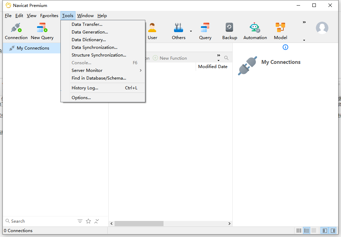Choose Data Dictionary menu entry

(103, 40)
